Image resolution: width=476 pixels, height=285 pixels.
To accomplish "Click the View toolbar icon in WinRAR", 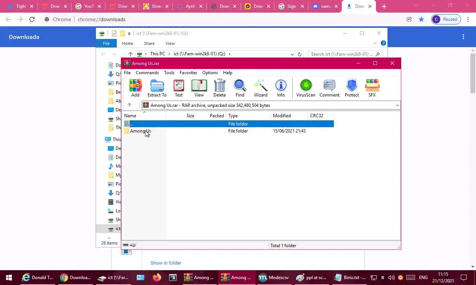I will 199,88.
